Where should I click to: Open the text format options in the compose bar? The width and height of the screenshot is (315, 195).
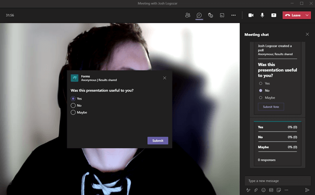(x=248, y=190)
